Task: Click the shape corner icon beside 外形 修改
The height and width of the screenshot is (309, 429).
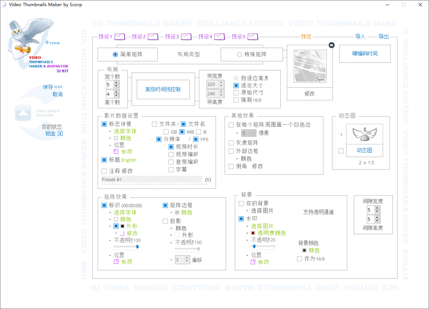Action: pyautogui.click(x=122, y=233)
